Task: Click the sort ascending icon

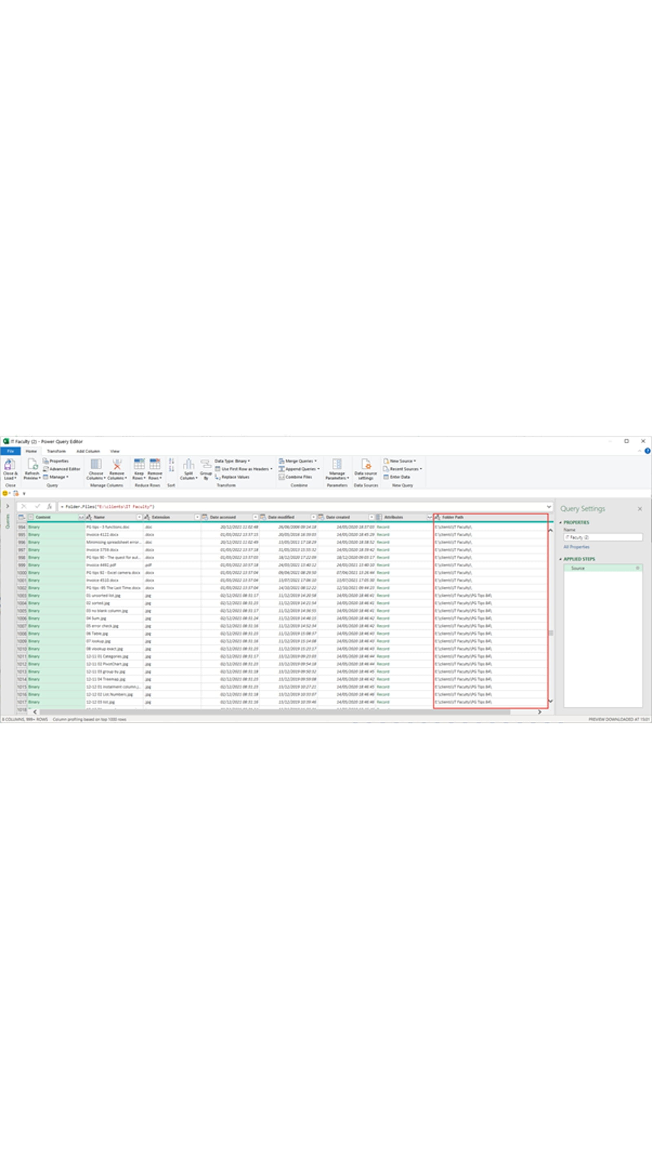Action: (172, 461)
